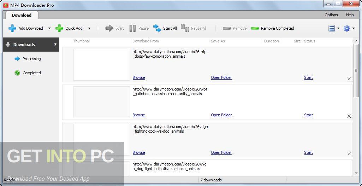Click Open Folder for fighting-cock-vs-dog download
The width and height of the screenshot is (362, 186).
(x=221, y=152)
